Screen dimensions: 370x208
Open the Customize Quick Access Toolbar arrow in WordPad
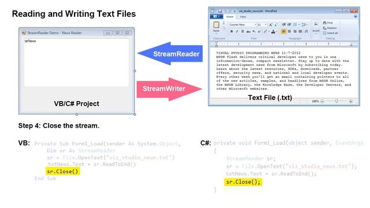235,11
